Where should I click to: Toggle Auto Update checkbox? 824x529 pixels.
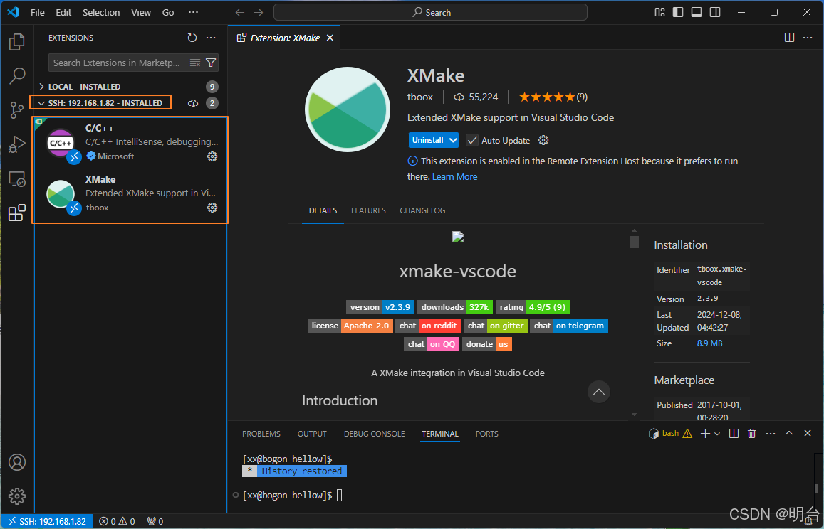[472, 140]
